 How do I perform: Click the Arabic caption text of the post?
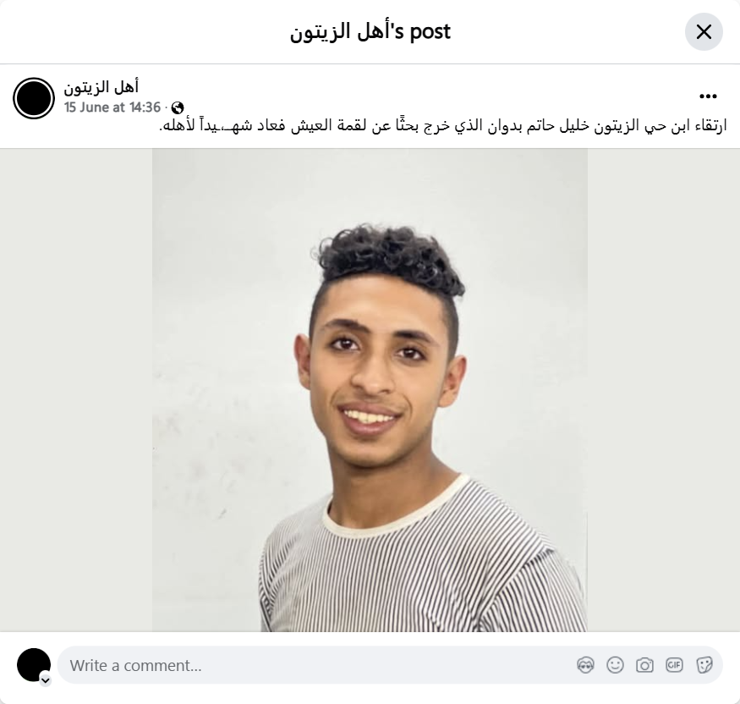(442, 125)
